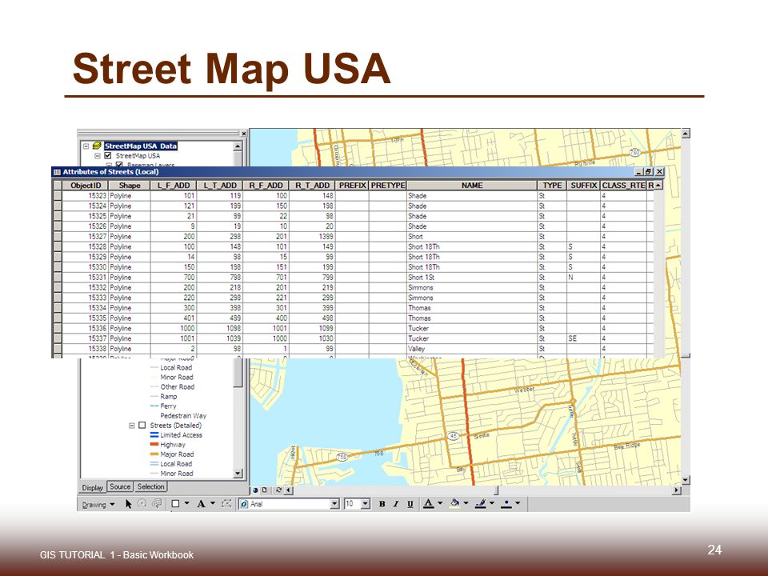Screen dimensions: 768x576
Task: Switch to the Display tab
Action: [93, 487]
